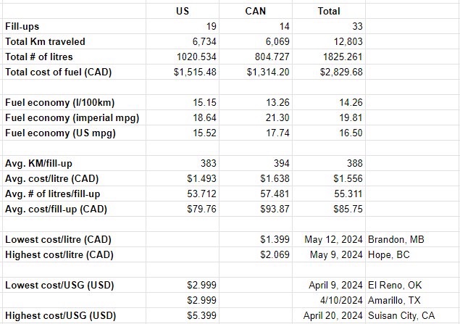
Task: Select the US column header cell
Action: (x=183, y=11)
